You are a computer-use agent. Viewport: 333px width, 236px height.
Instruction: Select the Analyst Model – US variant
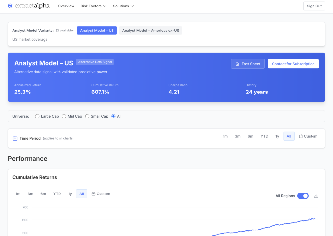[97, 31]
